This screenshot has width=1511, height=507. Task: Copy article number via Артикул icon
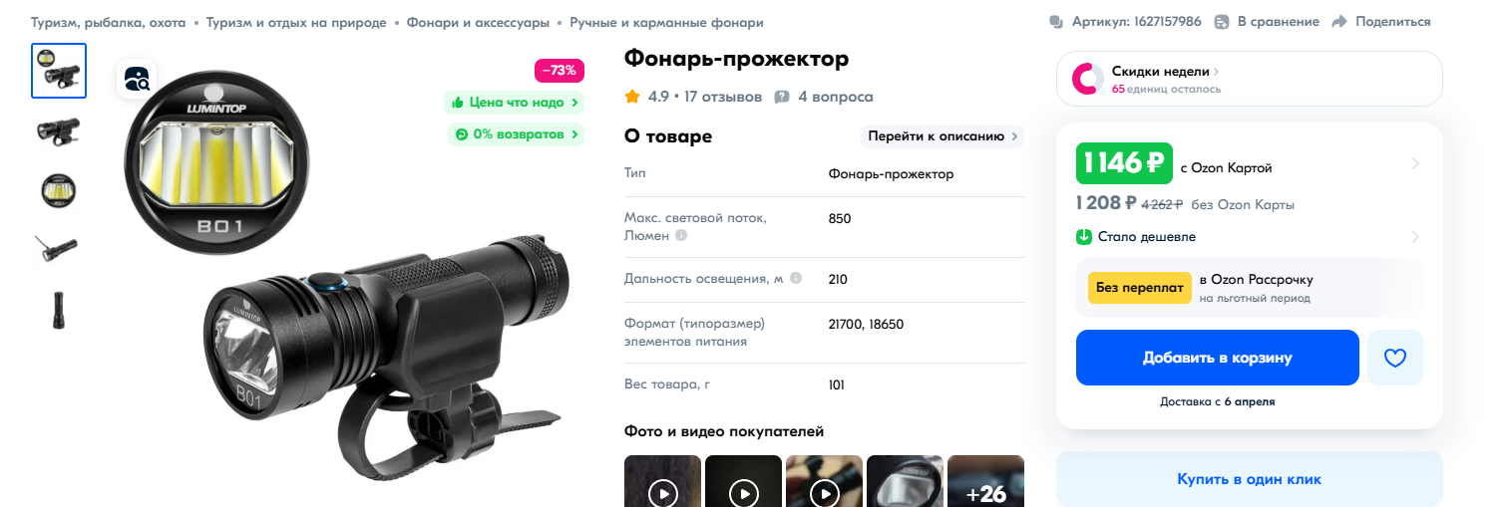click(1056, 22)
